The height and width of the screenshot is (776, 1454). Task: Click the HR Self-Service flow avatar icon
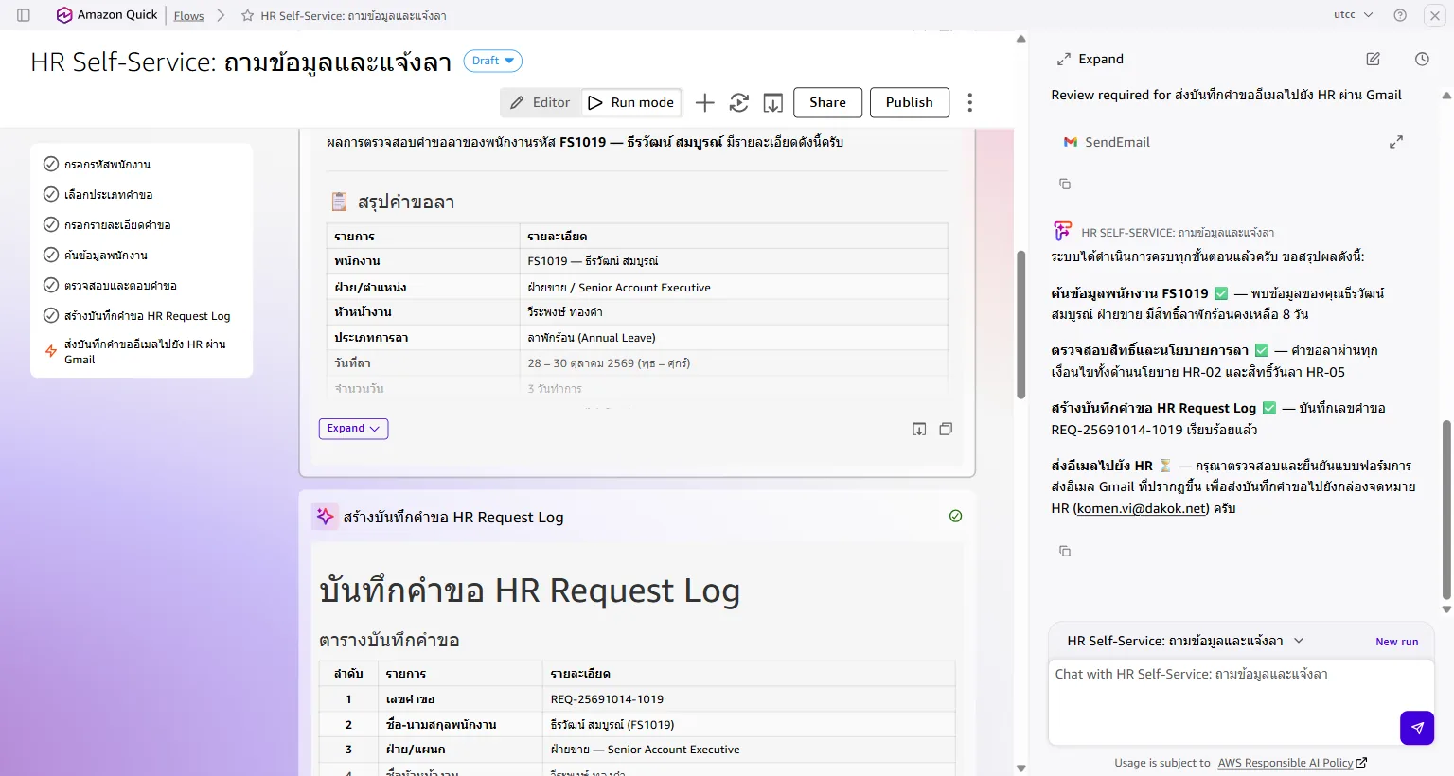point(1062,231)
